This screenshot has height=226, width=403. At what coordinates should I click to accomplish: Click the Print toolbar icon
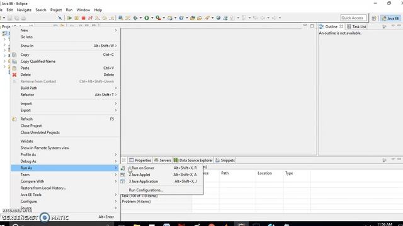coord(23,18)
